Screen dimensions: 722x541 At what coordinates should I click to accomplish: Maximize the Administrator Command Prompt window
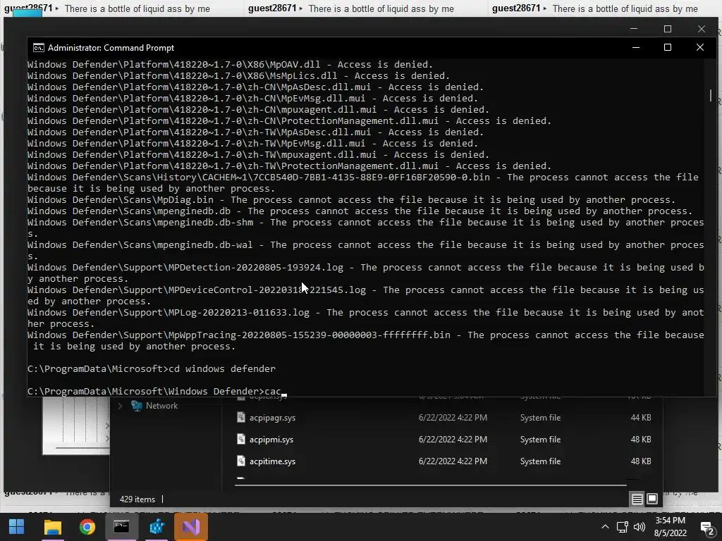[668, 47]
